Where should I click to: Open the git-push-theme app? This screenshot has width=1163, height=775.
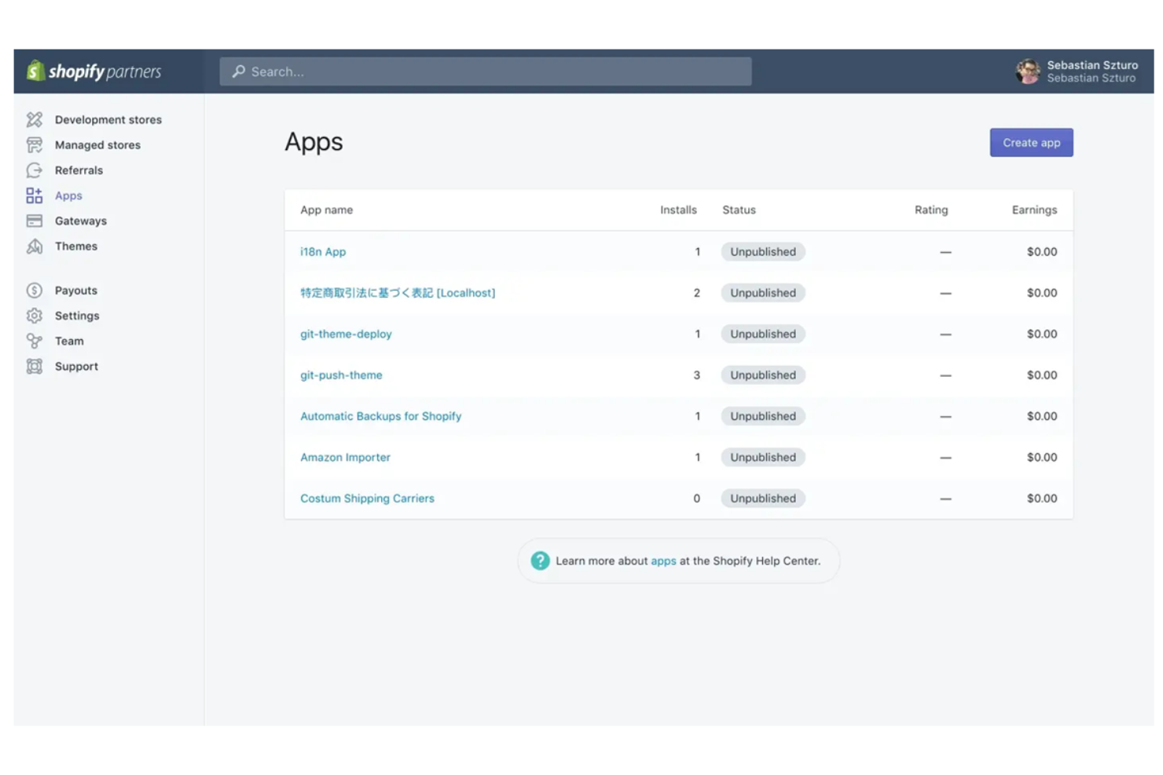click(341, 375)
